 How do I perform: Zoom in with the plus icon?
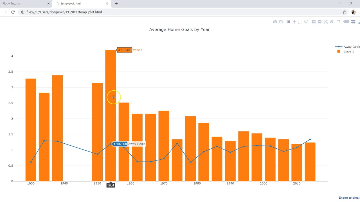pos(314,22)
